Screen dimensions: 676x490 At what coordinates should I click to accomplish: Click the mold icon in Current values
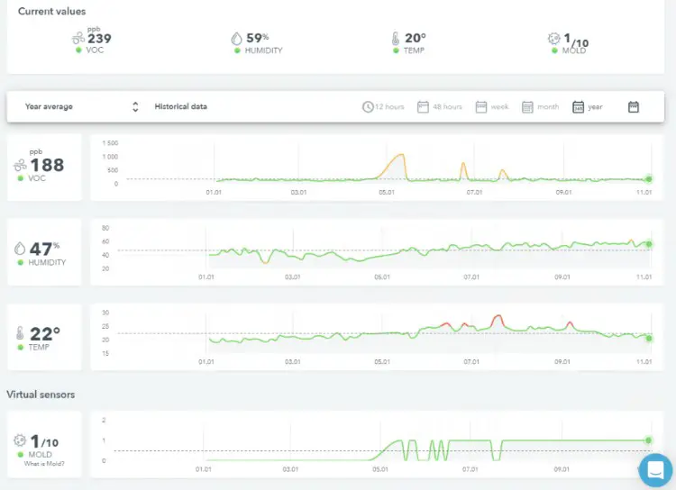pos(554,39)
